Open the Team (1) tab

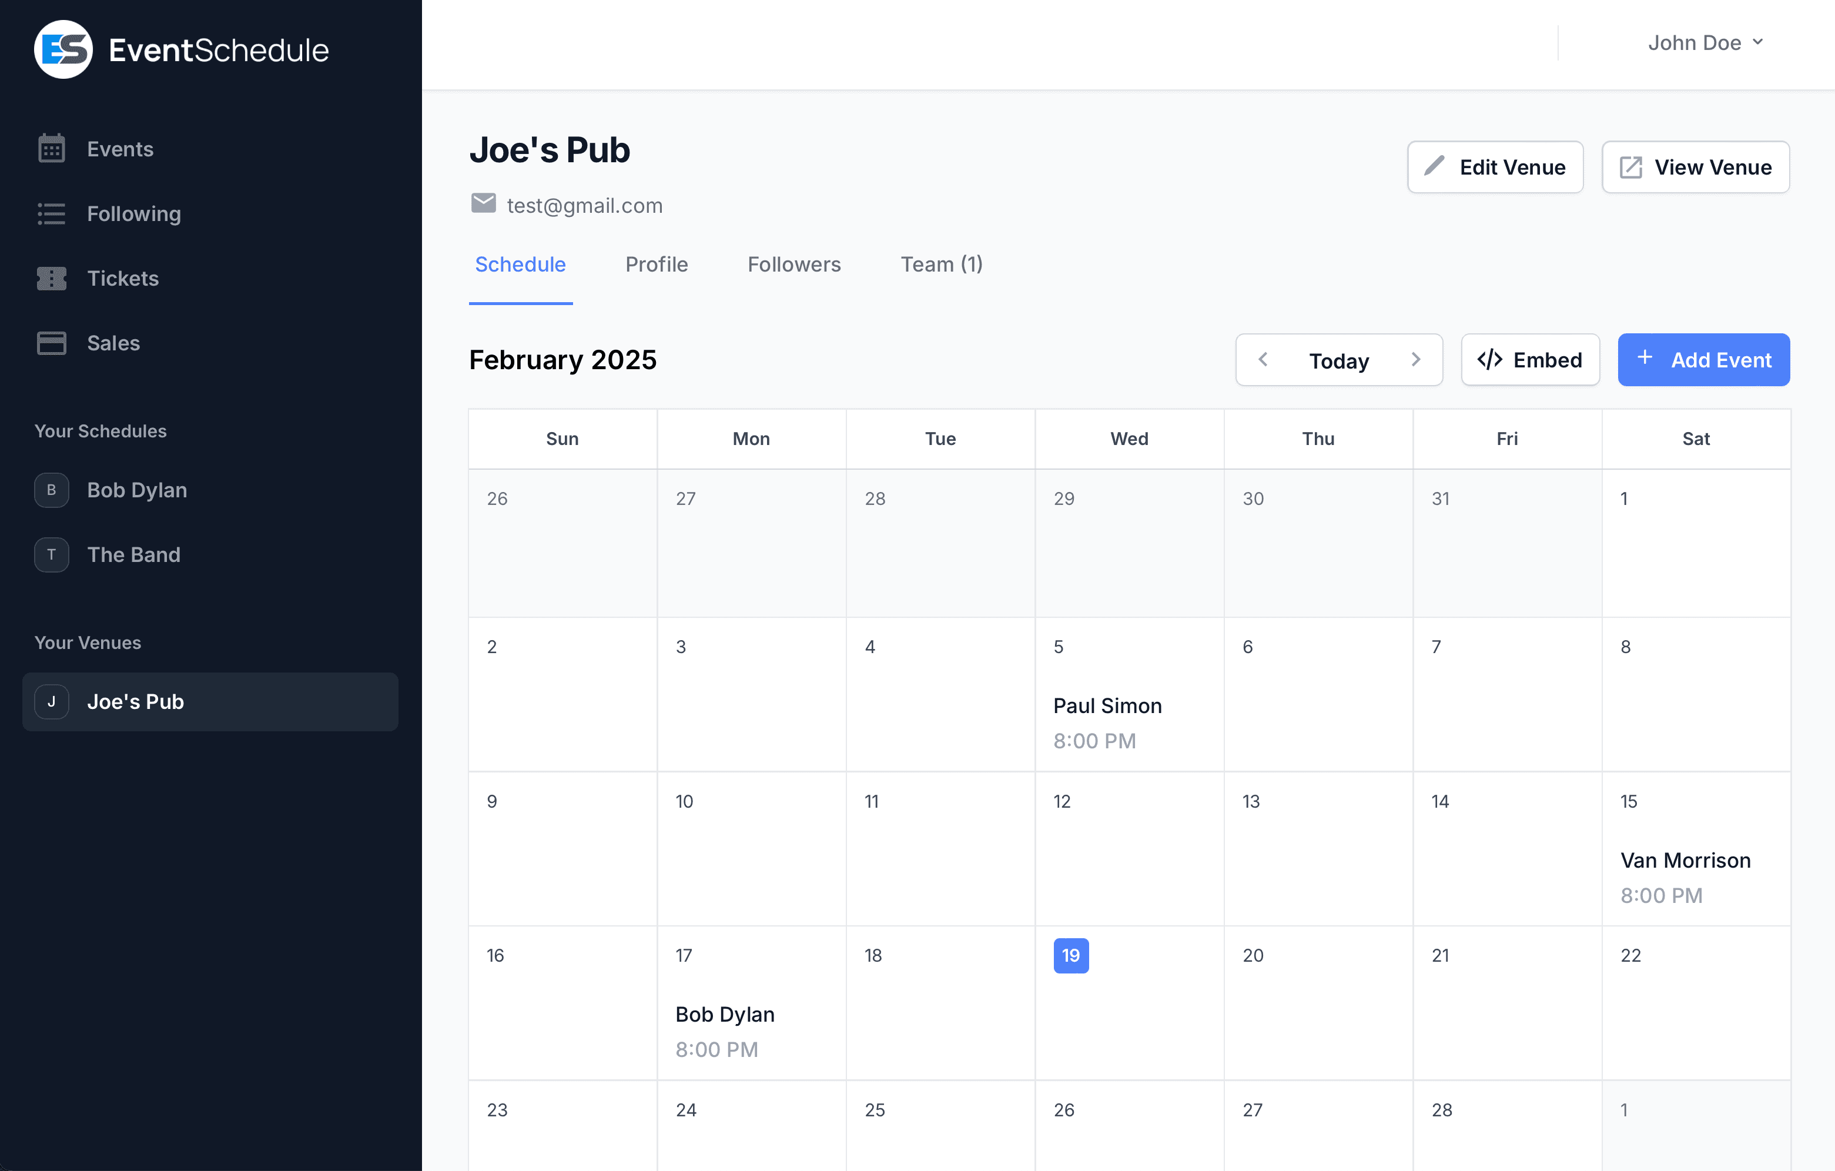[x=942, y=264]
